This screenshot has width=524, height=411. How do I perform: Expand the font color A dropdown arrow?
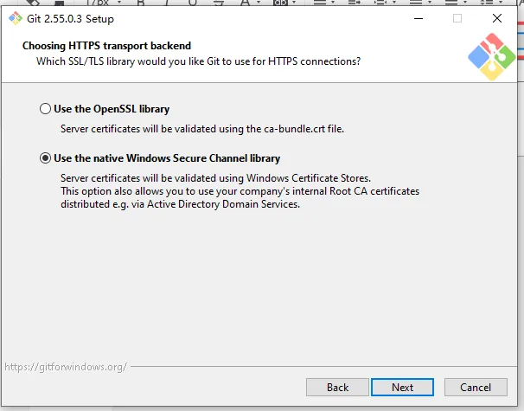(259, 3)
